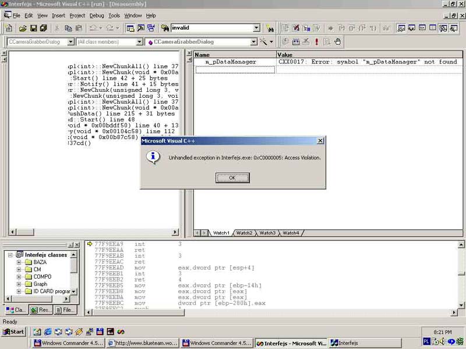Click the Apply Code Changes icon
Screen dimensions: 466x349
(316, 28)
